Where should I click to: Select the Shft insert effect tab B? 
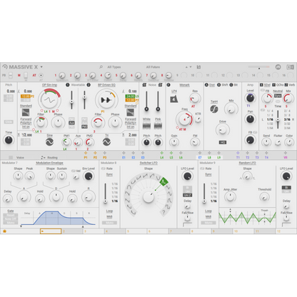pyautogui.click(x=223, y=85)
